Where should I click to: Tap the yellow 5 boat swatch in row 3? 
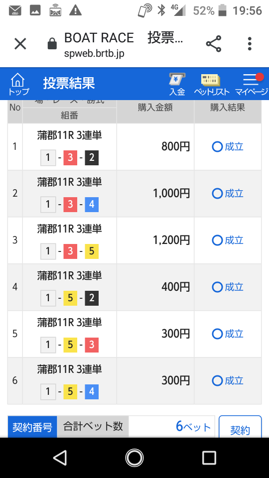[92, 251]
